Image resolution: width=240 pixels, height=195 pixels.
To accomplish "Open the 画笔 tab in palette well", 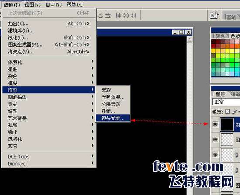I will 231,17.
